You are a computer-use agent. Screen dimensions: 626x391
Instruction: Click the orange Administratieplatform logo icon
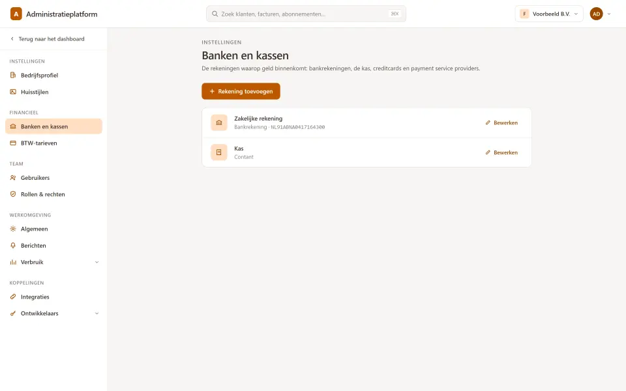coord(16,14)
